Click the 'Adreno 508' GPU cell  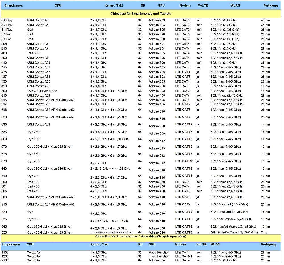[x=157, y=126]
